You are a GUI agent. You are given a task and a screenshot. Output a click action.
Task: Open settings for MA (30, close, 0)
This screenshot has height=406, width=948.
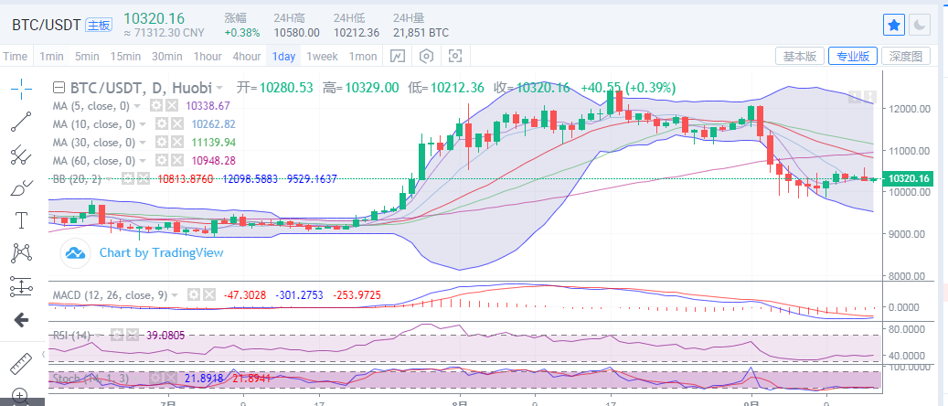point(162,142)
